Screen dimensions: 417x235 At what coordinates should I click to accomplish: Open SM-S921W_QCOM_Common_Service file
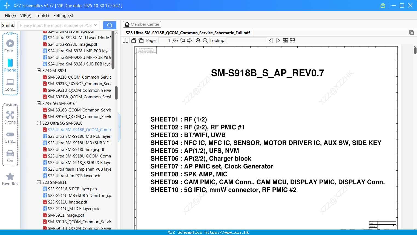77,97
